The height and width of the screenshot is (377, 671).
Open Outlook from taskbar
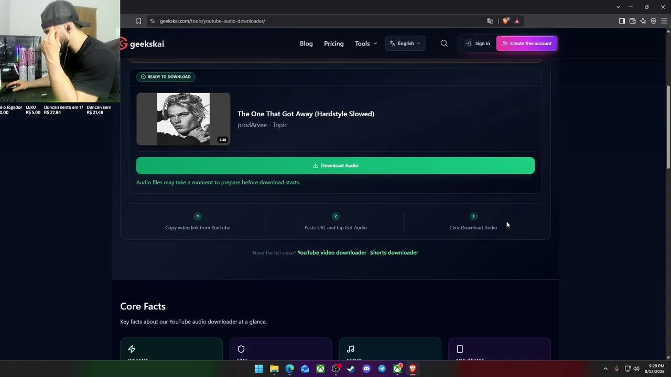[305, 369]
